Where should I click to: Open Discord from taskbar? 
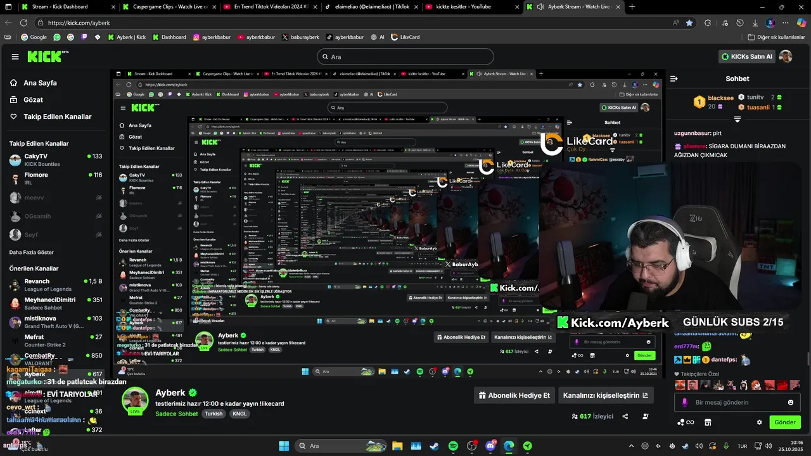pyautogui.click(x=490, y=446)
